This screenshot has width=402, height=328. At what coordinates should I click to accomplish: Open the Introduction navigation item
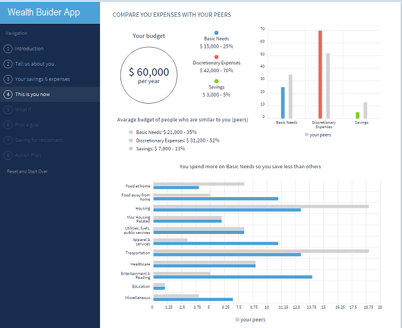tap(29, 49)
